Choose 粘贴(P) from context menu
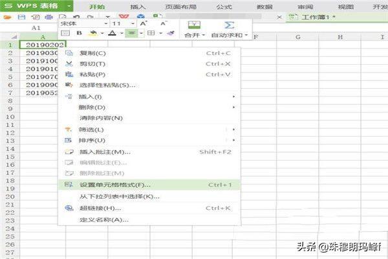Screen dimensions: 388x259 click(149, 74)
